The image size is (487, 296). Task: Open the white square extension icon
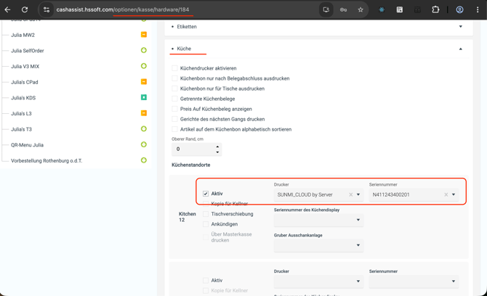click(x=400, y=9)
